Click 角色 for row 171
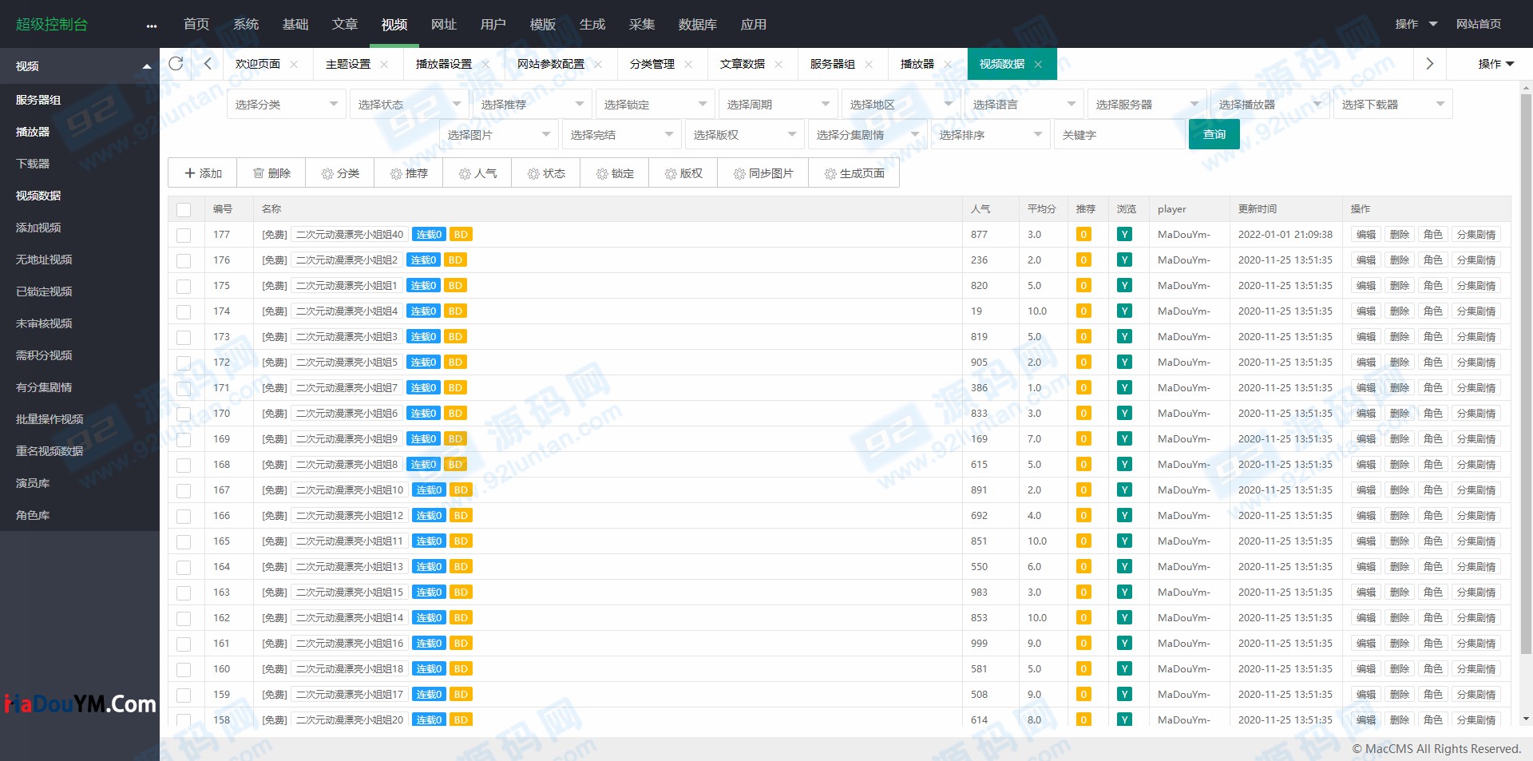 [1433, 387]
